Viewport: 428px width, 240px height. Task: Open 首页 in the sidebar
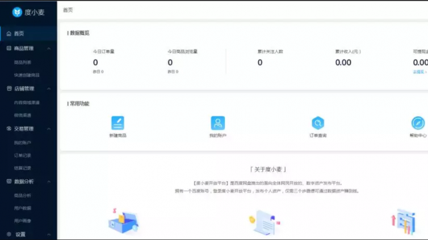(28, 33)
